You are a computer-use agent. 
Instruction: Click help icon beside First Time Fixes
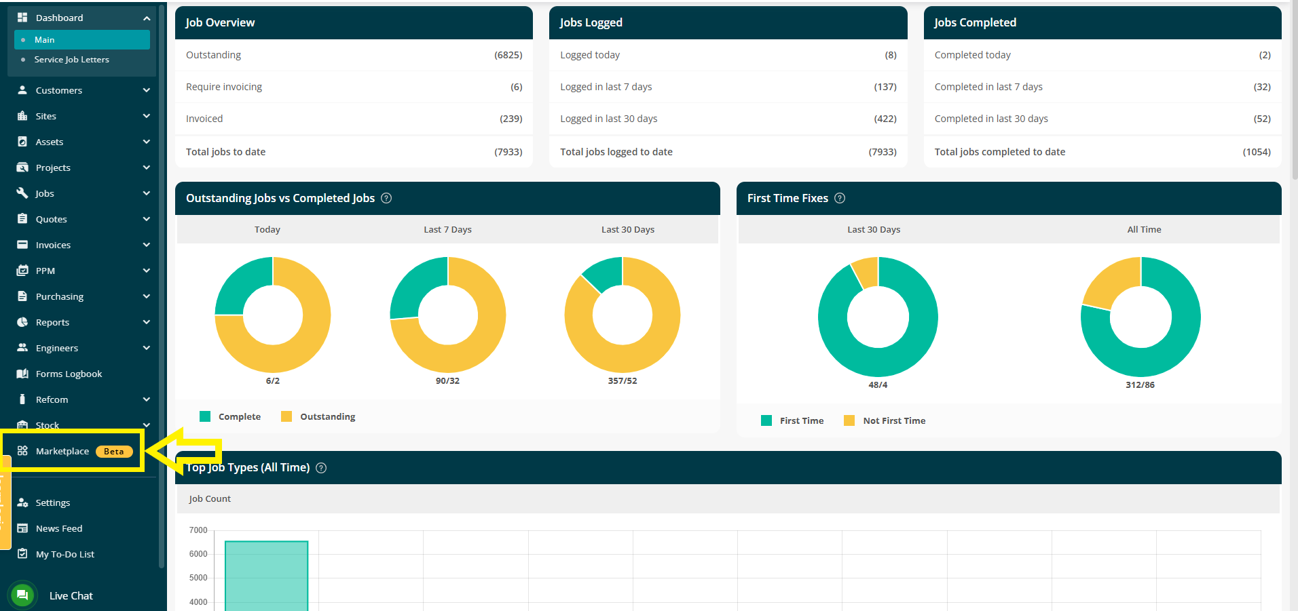(840, 198)
